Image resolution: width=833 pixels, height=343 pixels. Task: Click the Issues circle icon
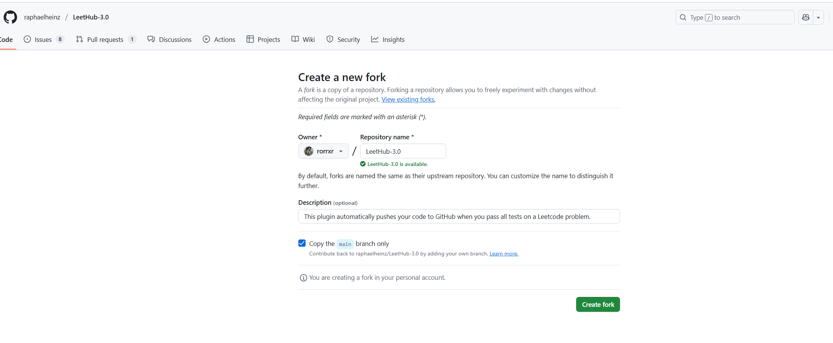click(x=27, y=39)
